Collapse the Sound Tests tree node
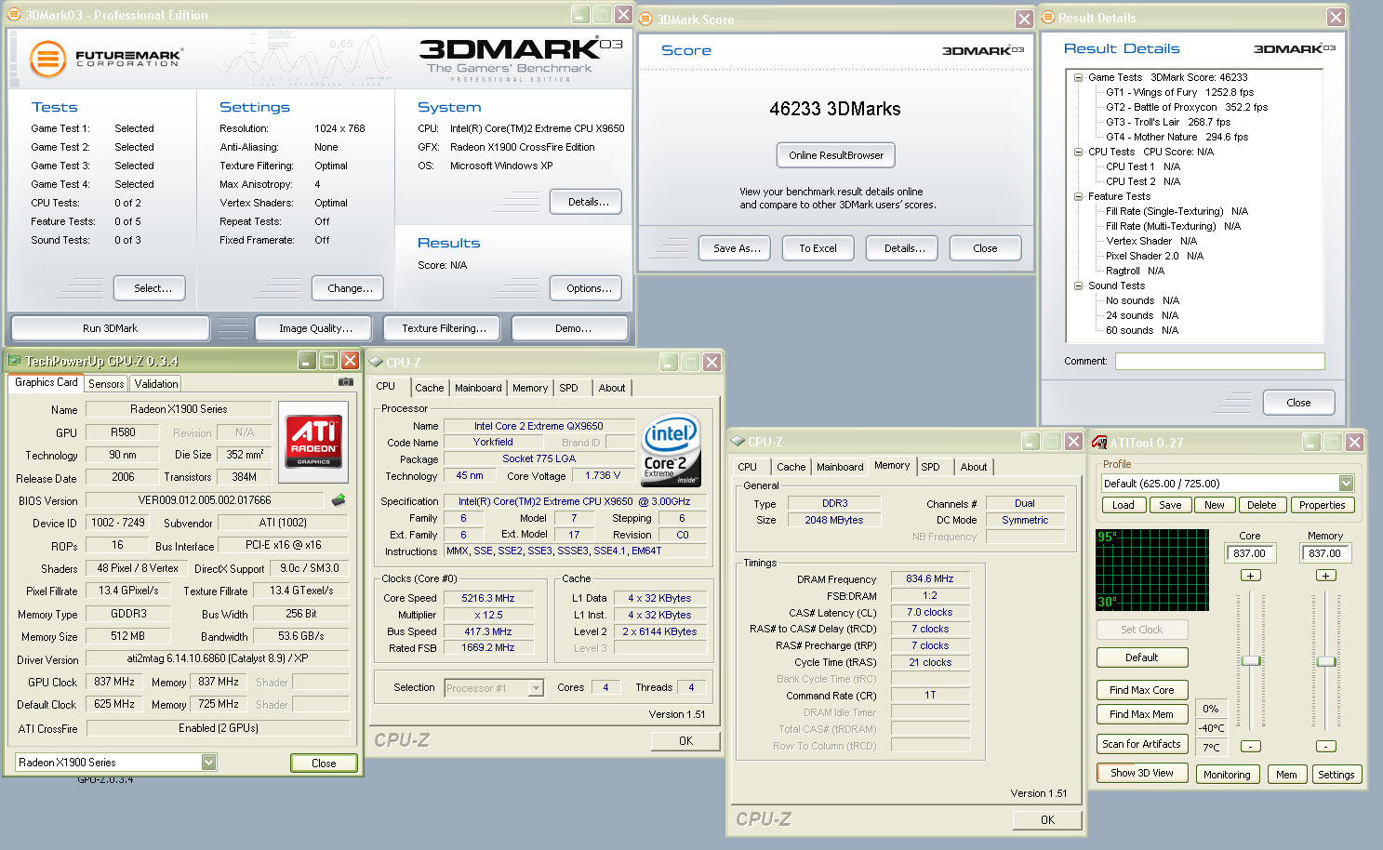This screenshot has height=850, width=1383. pos(1078,286)
